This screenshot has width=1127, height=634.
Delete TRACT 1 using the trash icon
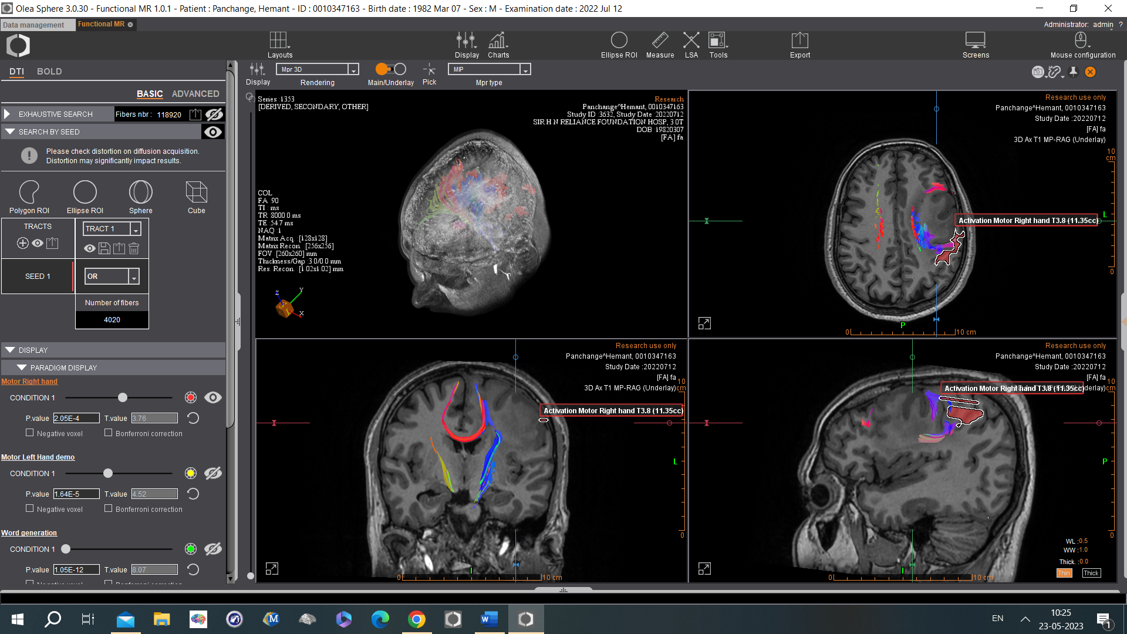(134, 248)
